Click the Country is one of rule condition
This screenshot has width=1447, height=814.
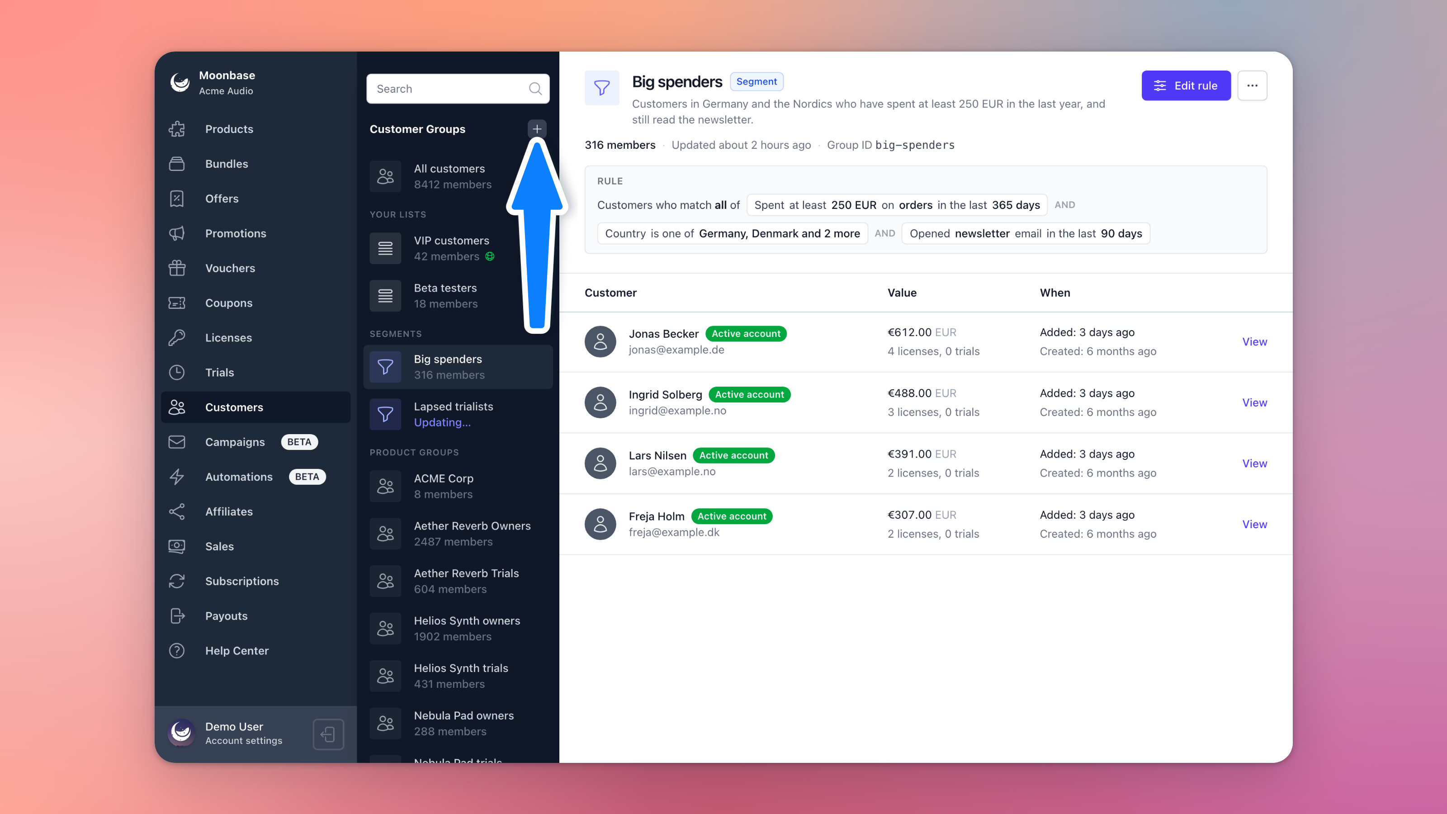[733, 234]
